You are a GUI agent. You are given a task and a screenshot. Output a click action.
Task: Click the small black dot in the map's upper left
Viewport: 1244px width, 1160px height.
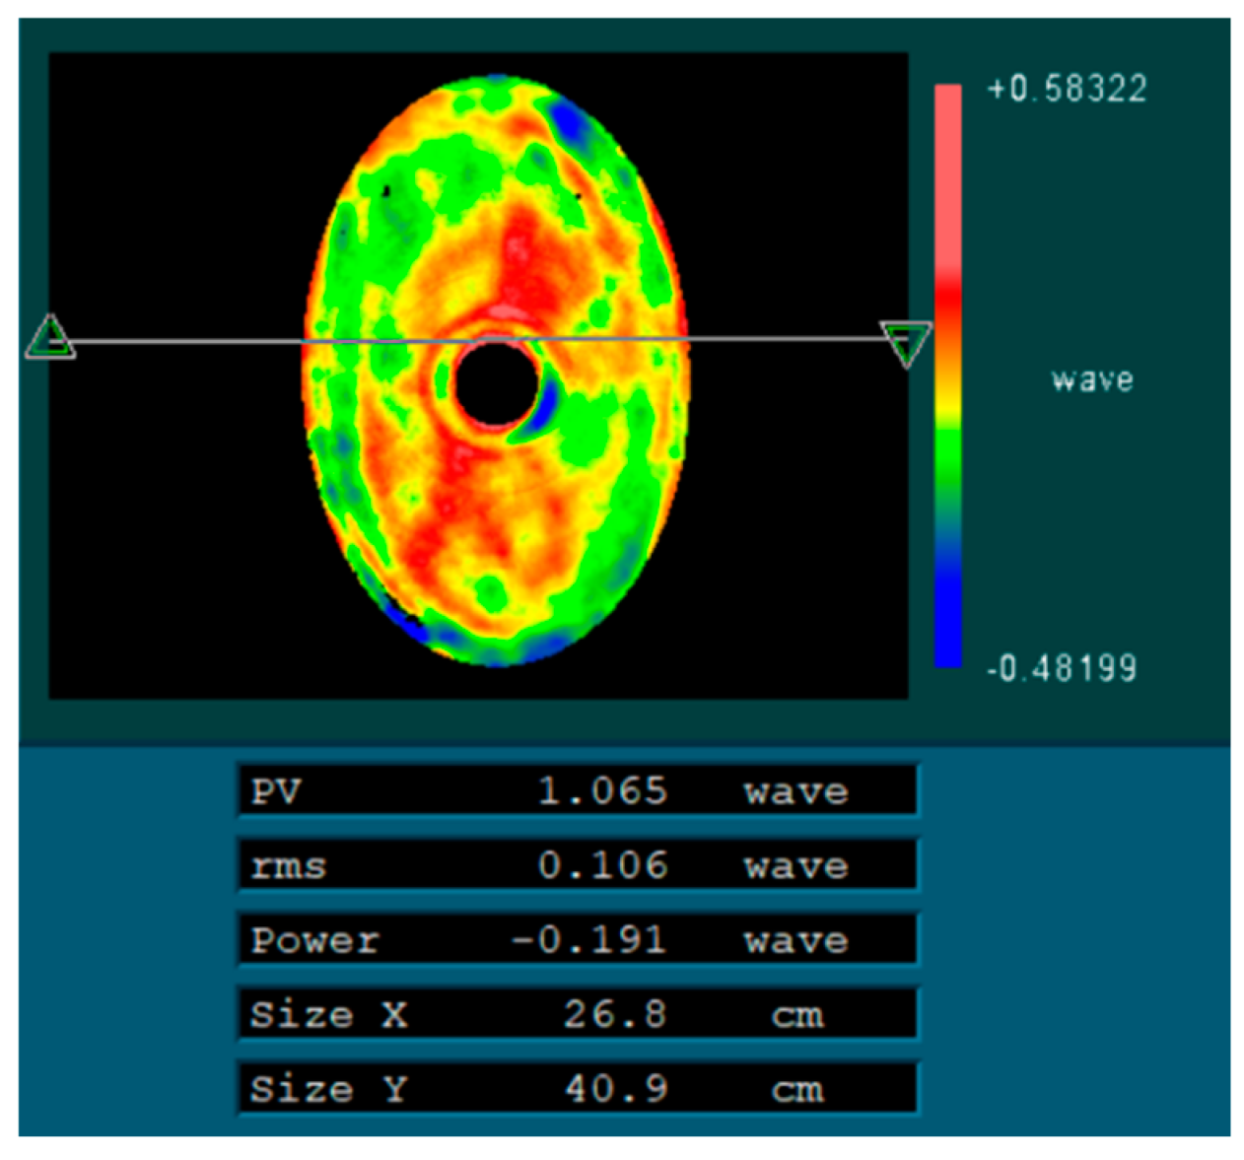[x=387, y=190]
